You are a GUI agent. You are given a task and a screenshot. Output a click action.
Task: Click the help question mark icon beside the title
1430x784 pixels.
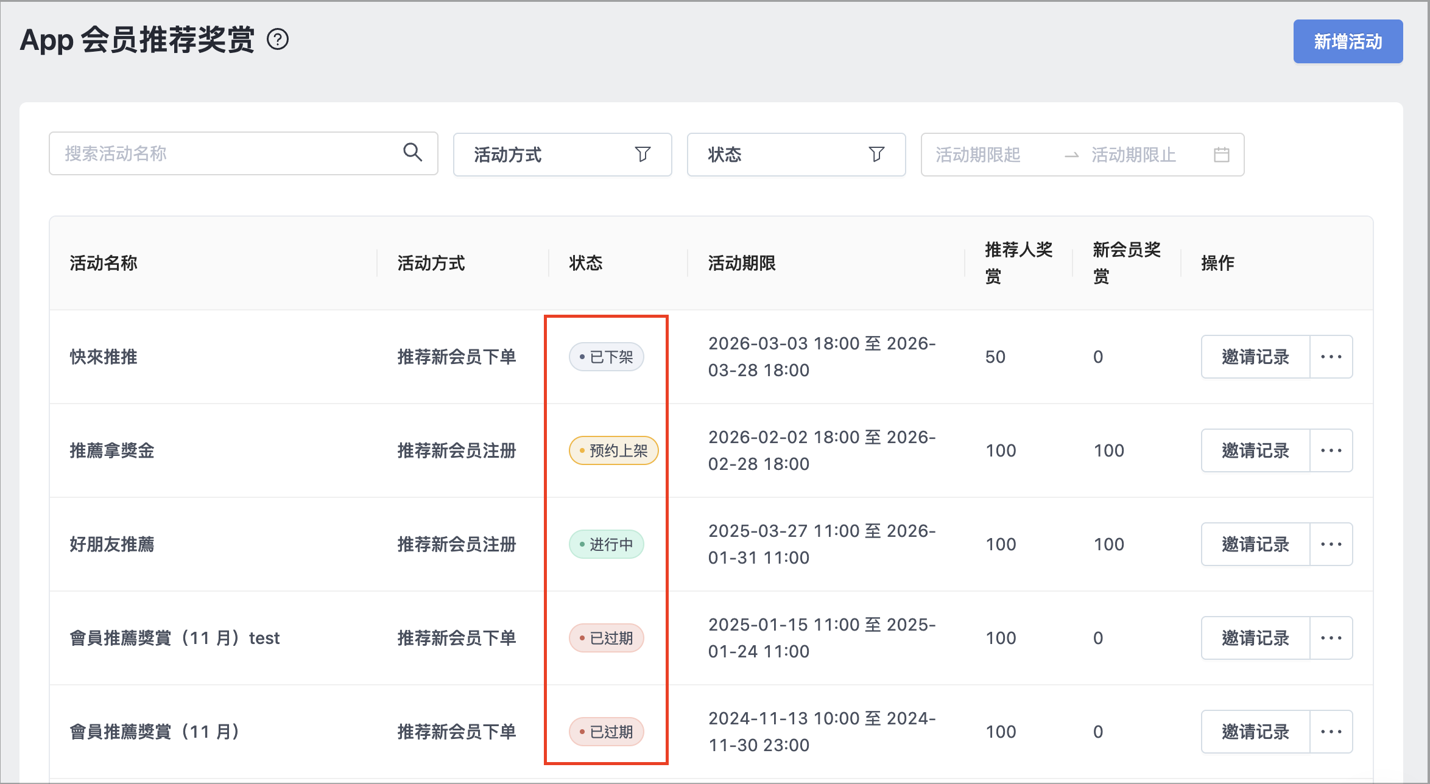pos(278,40)
